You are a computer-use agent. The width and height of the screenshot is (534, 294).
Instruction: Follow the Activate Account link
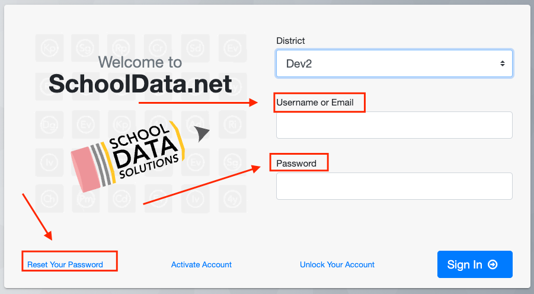coord(202,264)
